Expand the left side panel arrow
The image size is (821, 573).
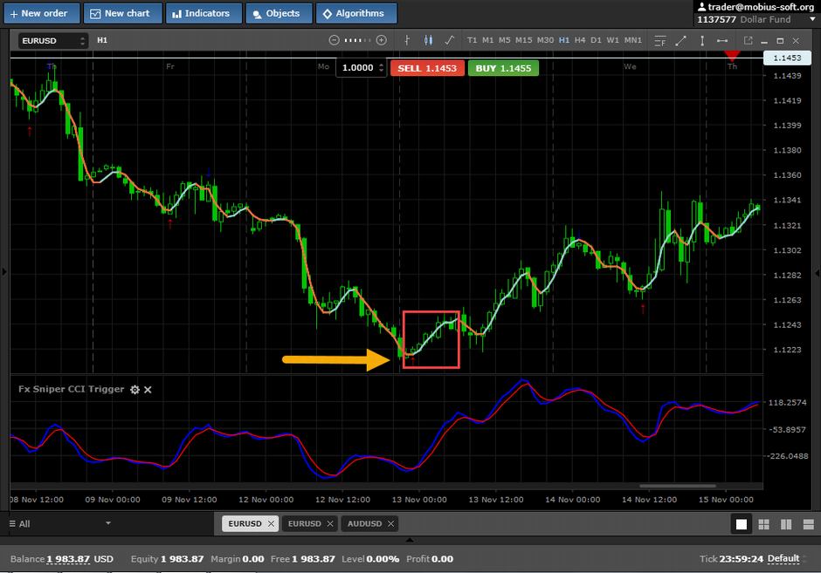4,272
